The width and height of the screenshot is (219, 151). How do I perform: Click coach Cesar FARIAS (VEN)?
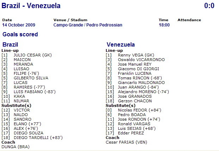(x=126, y=142)
